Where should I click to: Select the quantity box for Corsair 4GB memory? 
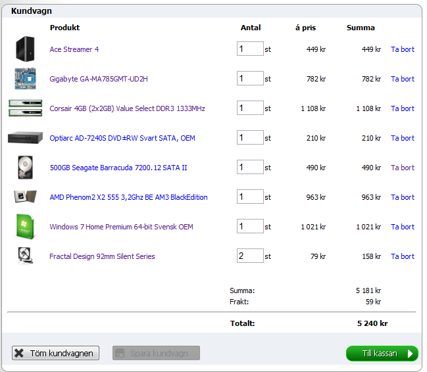click(249, 108)
